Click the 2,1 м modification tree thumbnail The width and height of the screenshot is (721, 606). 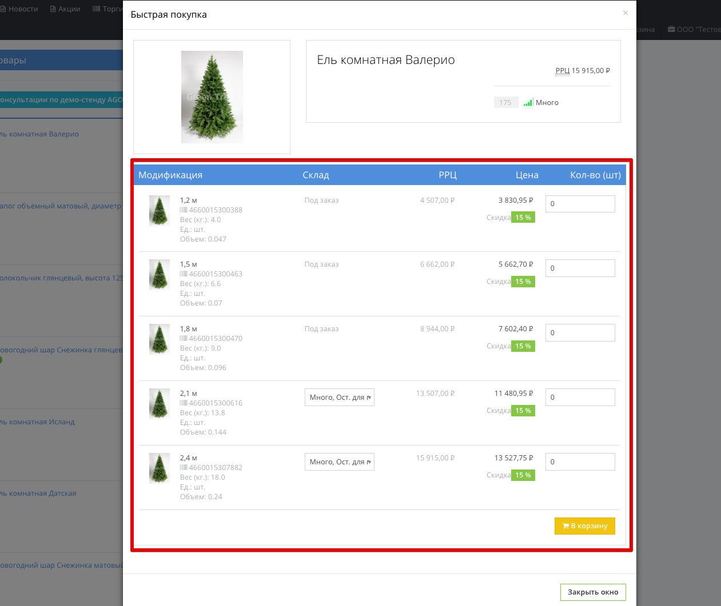[x=160, y=403]
